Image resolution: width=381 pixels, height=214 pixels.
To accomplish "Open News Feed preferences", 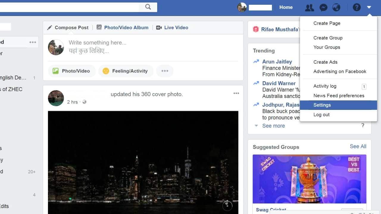I will (x=339, y=96).
